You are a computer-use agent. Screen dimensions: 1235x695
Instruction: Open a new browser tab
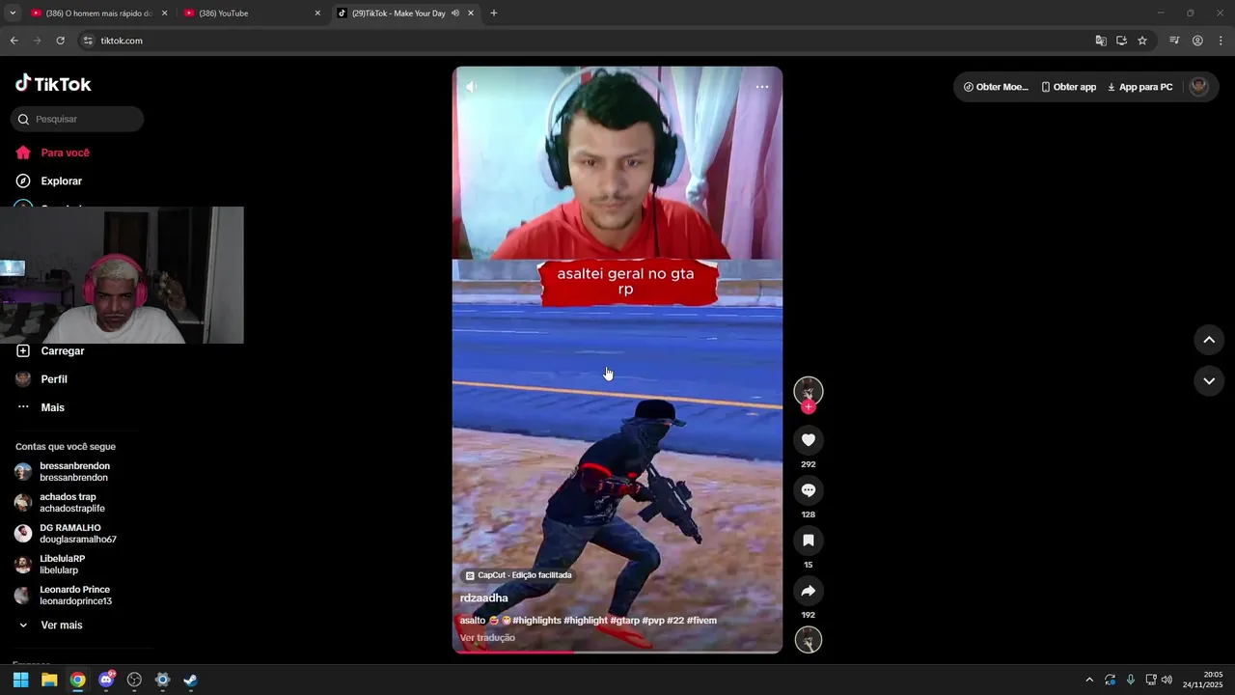coord(494,14)
